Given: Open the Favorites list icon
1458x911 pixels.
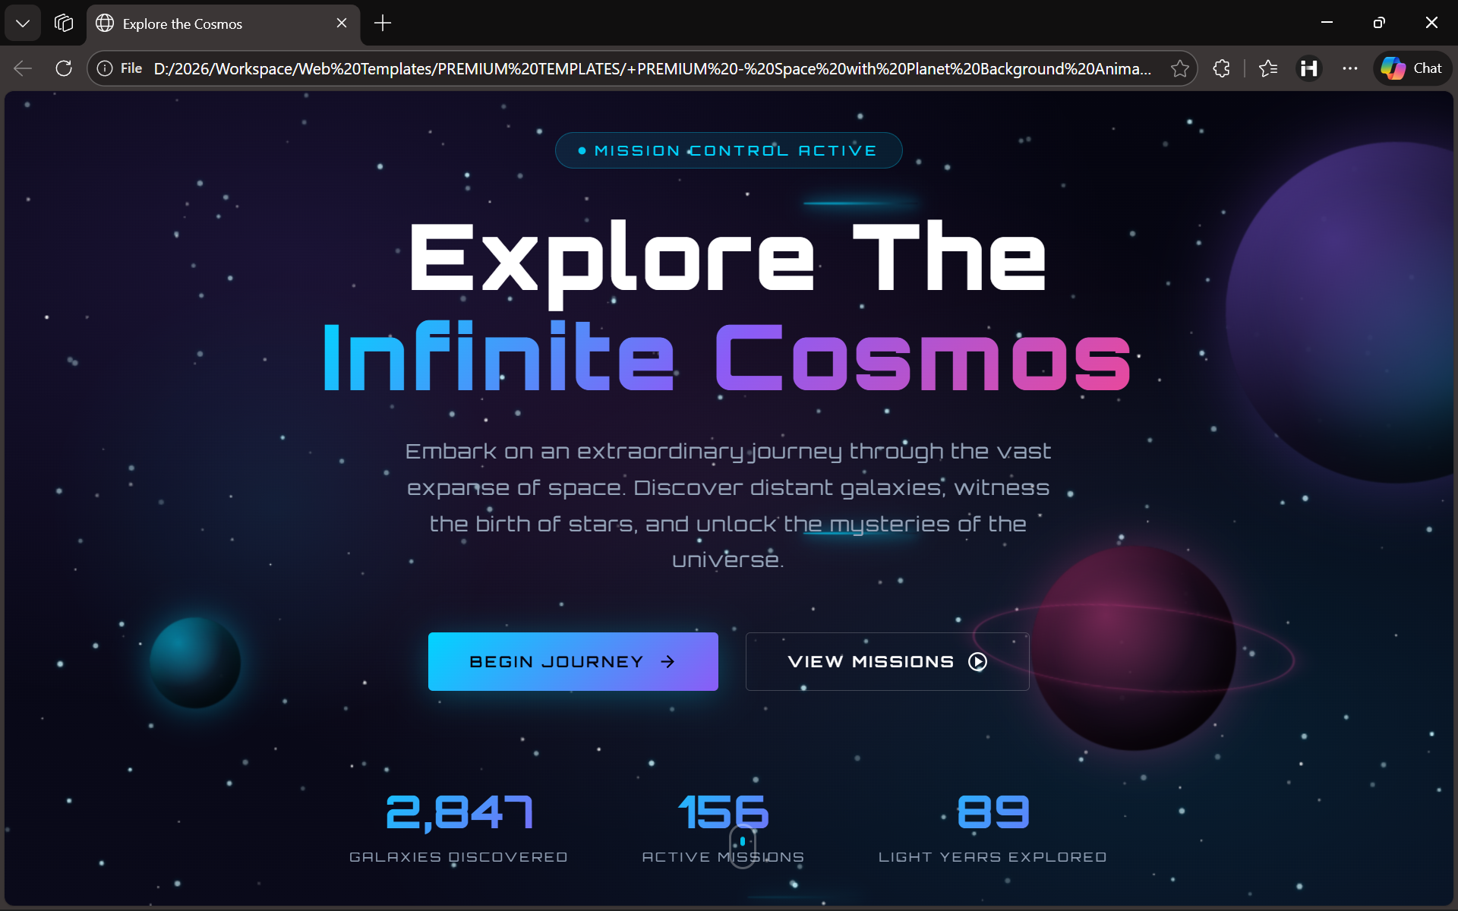Looking at the screenshot, I should (1268, 68).
